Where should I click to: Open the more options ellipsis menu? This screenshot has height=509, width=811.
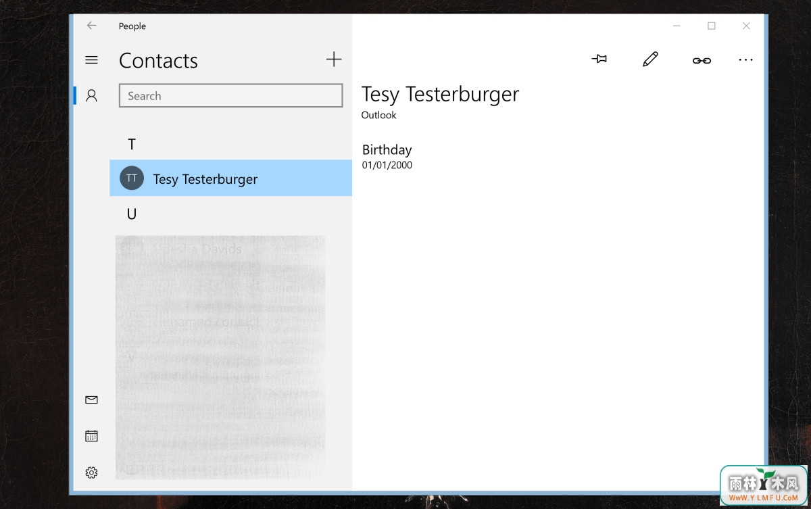pos(745,60)
